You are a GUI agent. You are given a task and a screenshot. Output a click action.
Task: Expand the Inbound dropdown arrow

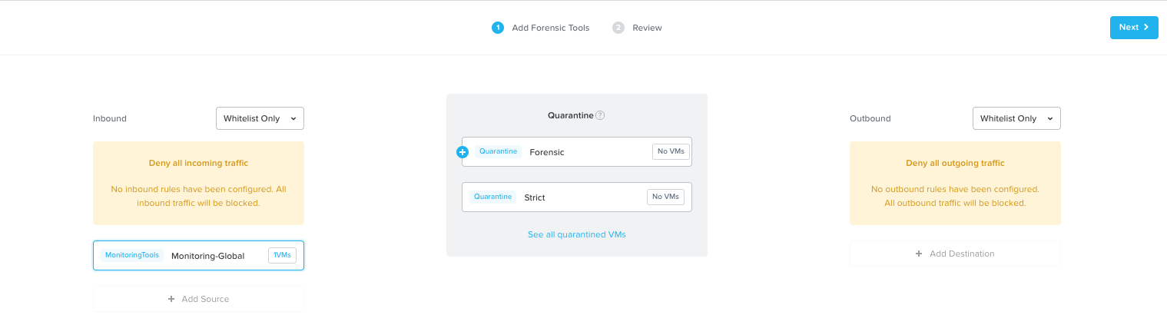pos(293,119)
